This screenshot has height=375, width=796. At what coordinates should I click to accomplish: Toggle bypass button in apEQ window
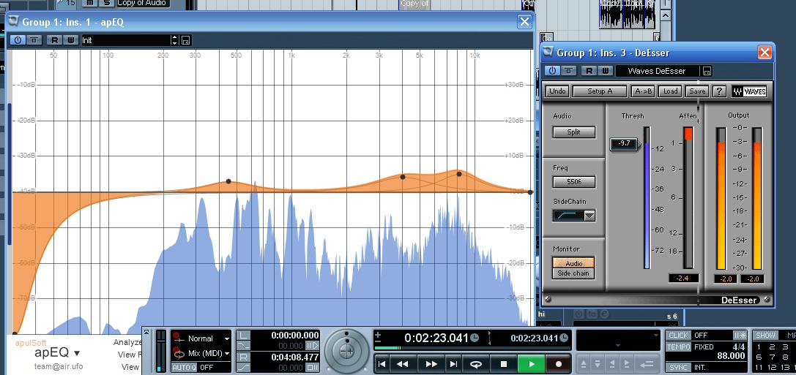pyautogui.click(x=34, y=40)
